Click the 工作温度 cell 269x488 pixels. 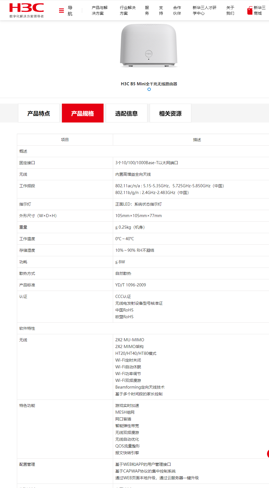[65, 239]
